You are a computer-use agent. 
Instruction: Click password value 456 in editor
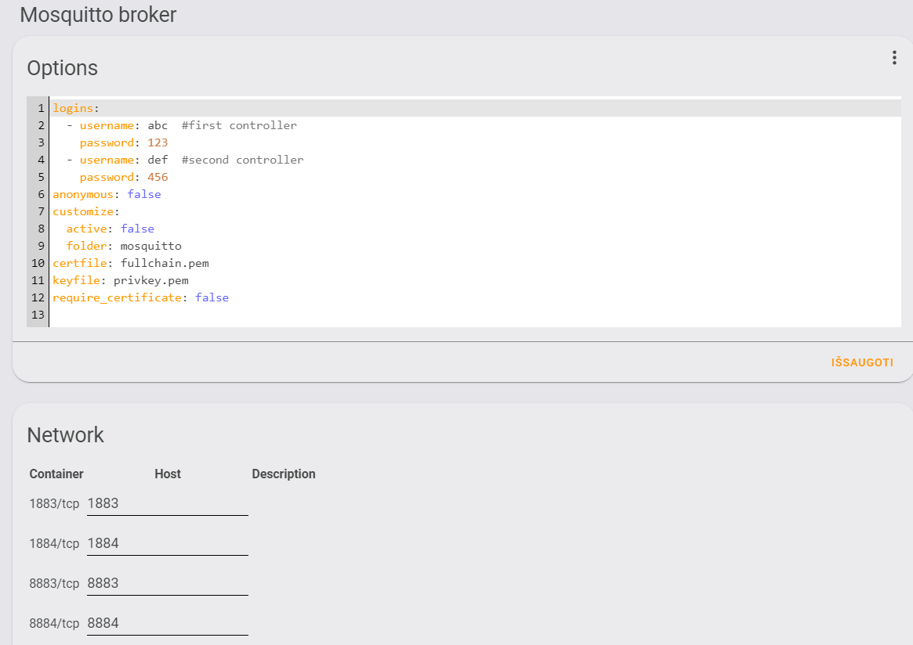(x=158, y=177)
